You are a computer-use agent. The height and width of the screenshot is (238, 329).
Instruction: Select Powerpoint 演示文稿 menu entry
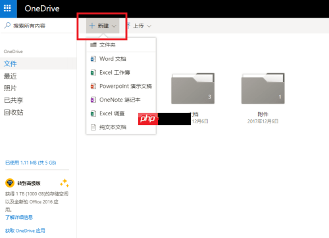click(x=121, y=86)
